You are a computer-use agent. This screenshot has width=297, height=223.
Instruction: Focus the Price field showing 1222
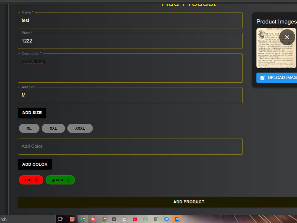(x=130, y=41)
